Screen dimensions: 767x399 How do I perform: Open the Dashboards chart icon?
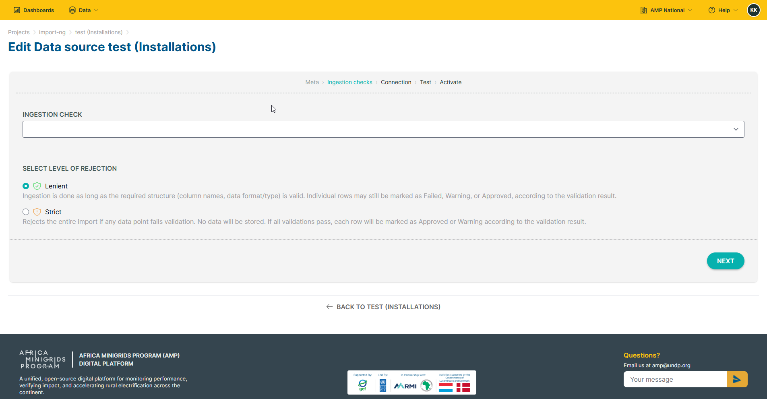click(17, 10)
